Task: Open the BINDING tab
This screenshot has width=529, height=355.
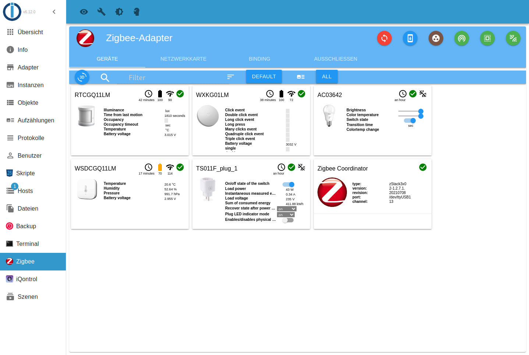Action: (x=259, y=59)
